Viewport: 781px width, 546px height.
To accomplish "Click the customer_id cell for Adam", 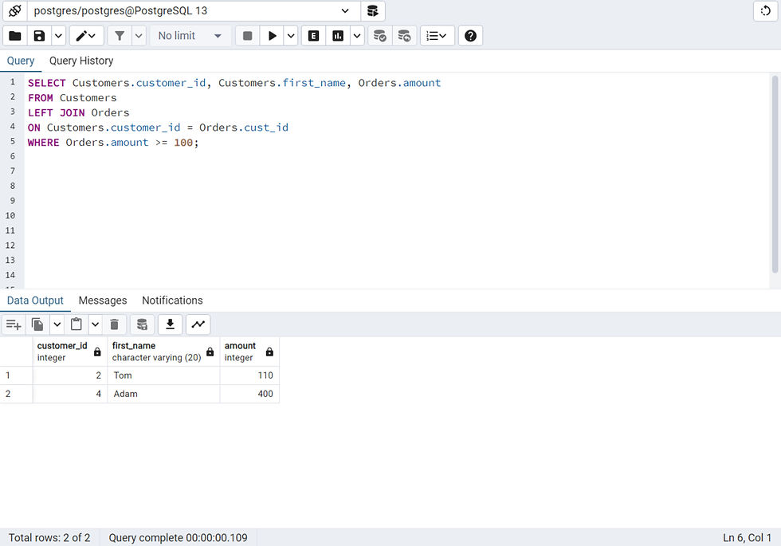I will (x=70, y=394).
